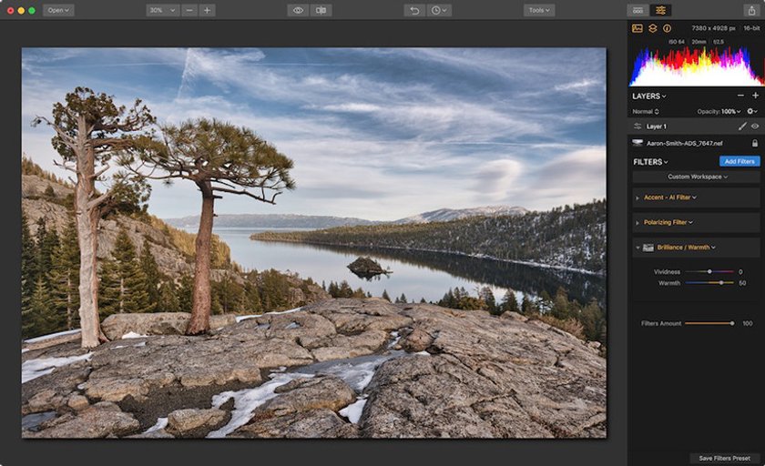Open the Custom Workspace dropdown
Screen dimensions: 765x466
(697, 177)
